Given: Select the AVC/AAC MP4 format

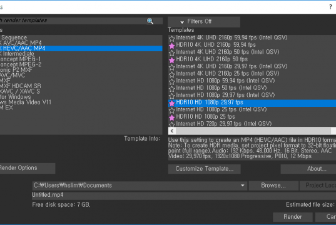Looking at the screenshot, I should [x=81, y=43].
